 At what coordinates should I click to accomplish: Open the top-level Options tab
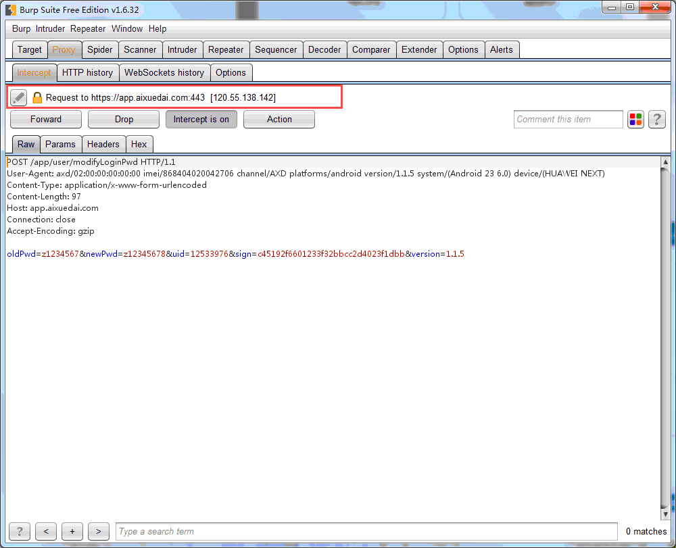tap(463, 49)
